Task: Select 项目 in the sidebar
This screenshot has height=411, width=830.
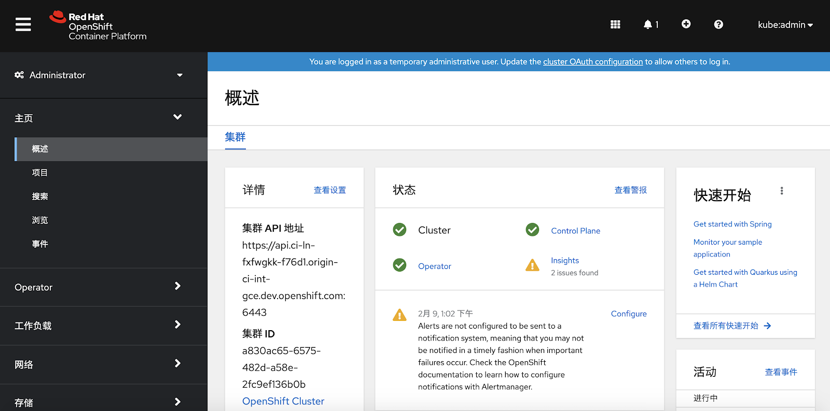Action: (40, 173)
